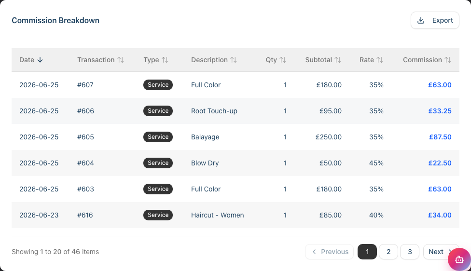
Task: Sort by Subtotal column icon
Action: click(x=338, y=60)
